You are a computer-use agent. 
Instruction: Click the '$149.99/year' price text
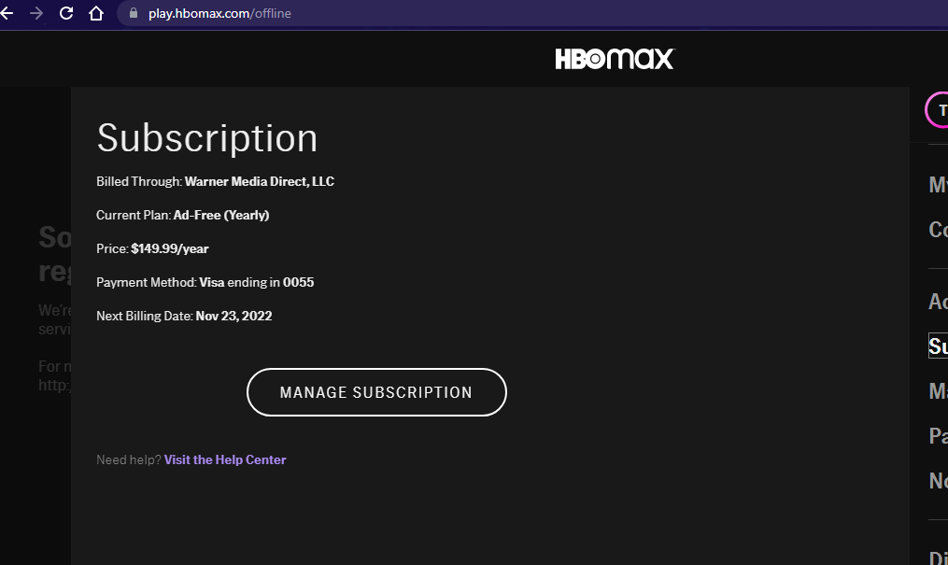[x=170, y=249]
